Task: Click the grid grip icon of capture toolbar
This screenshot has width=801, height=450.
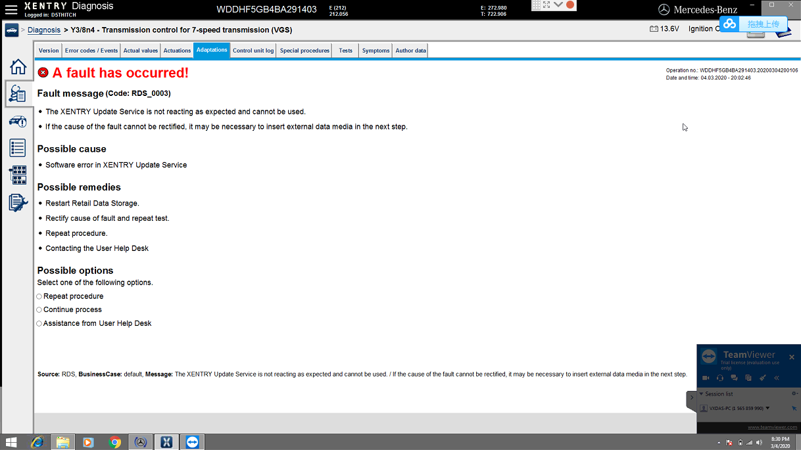Action: [x=537, y=5]
